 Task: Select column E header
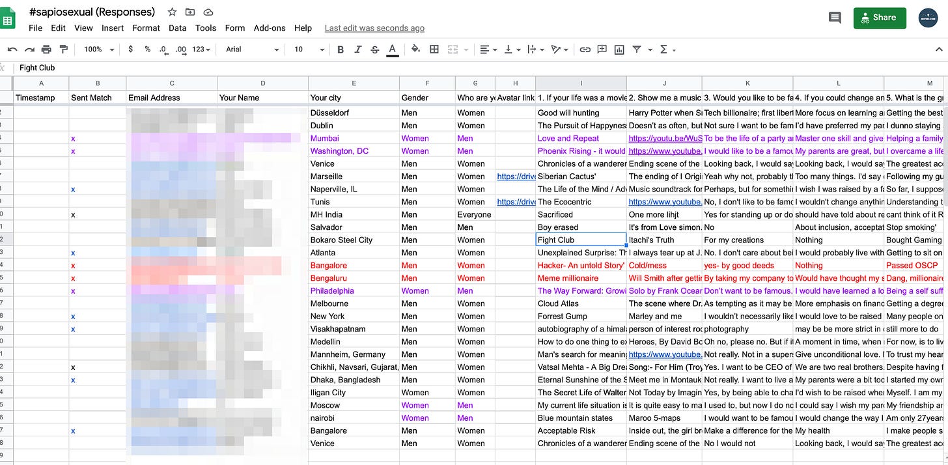355,83
